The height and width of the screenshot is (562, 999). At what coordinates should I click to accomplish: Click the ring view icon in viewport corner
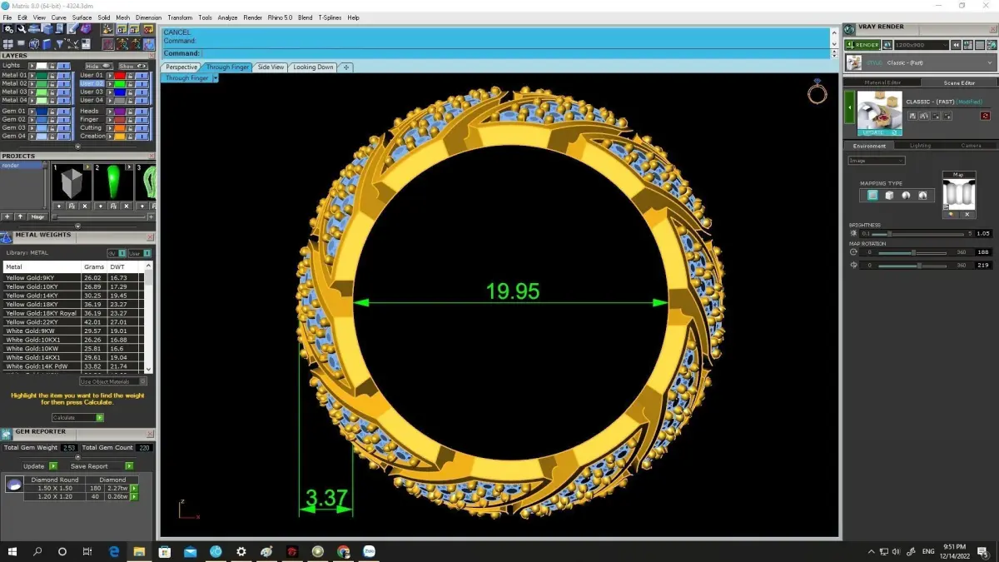point(817,92)
